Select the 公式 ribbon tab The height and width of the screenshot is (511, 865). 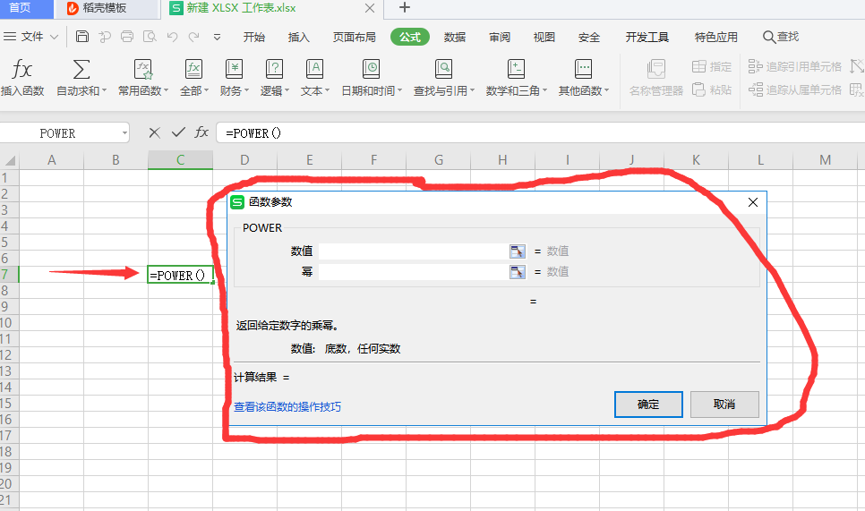click(x=410, y=37)
